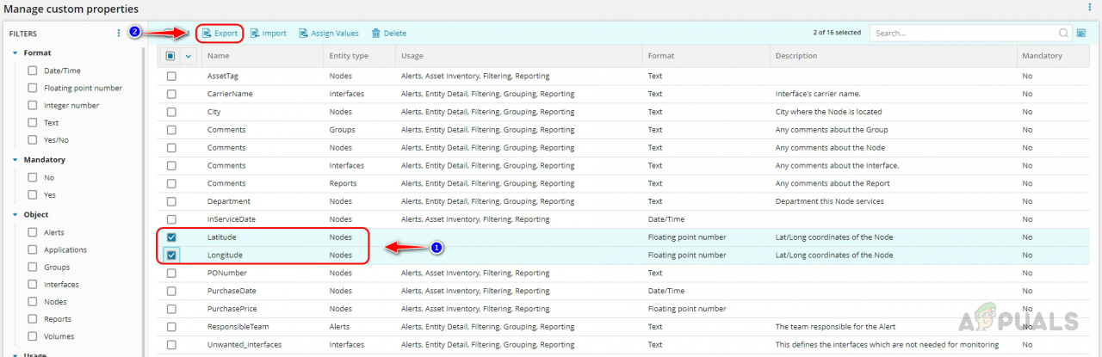Tick the AssetTag row checkbox

click(x=171, y=77)
